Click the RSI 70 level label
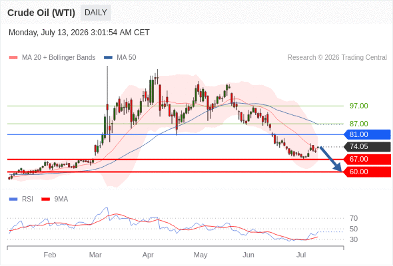 coord(354,219)
